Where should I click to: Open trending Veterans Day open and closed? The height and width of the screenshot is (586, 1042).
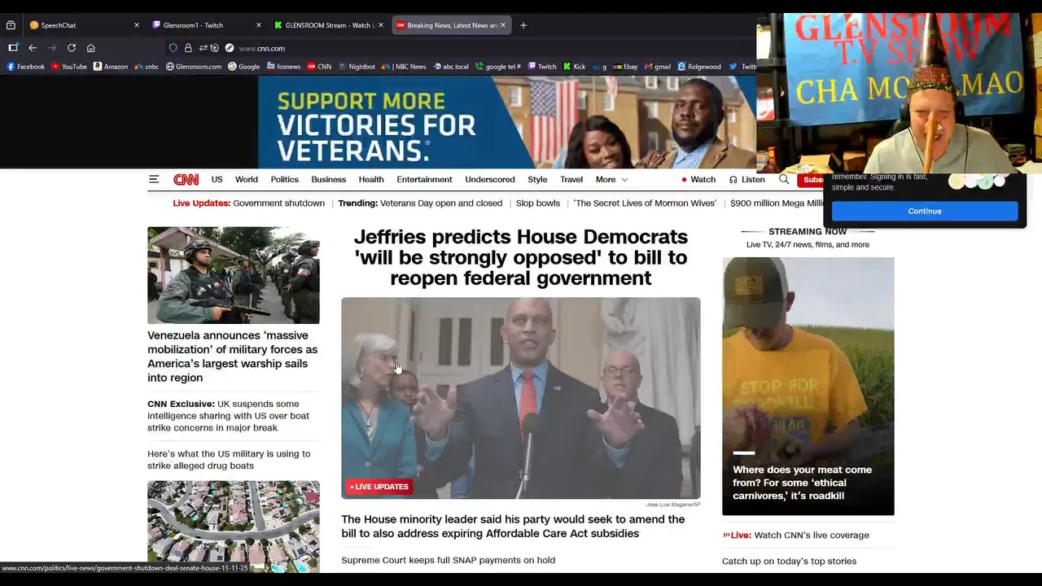(x=441, y=203)
